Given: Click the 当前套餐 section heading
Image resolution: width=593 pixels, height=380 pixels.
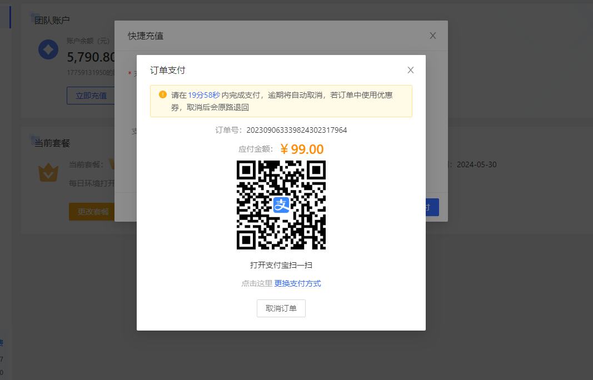Looking at the screenshot, I should [52, 143].
